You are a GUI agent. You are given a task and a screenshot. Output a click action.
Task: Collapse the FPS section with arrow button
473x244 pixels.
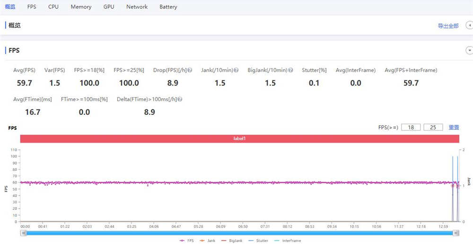click(x=469, y=50)
